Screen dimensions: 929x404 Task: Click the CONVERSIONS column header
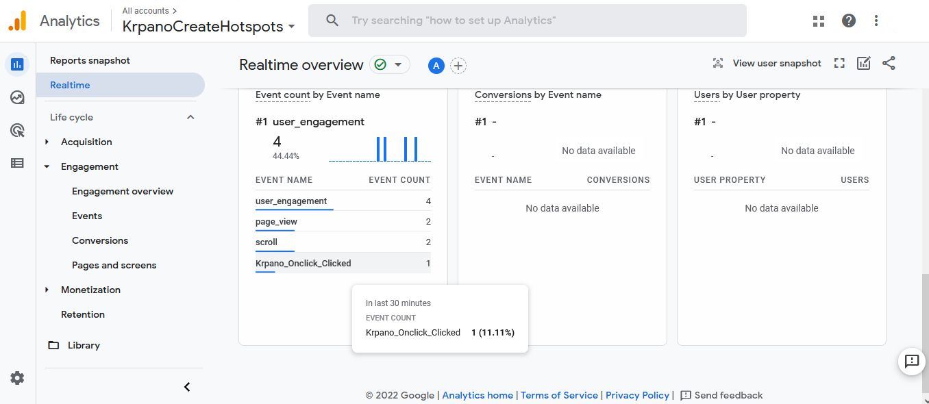pos(618,180)
